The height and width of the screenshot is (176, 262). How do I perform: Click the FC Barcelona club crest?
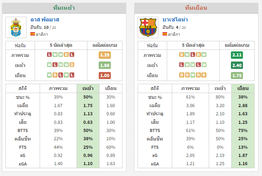click(x=148, y=27)
